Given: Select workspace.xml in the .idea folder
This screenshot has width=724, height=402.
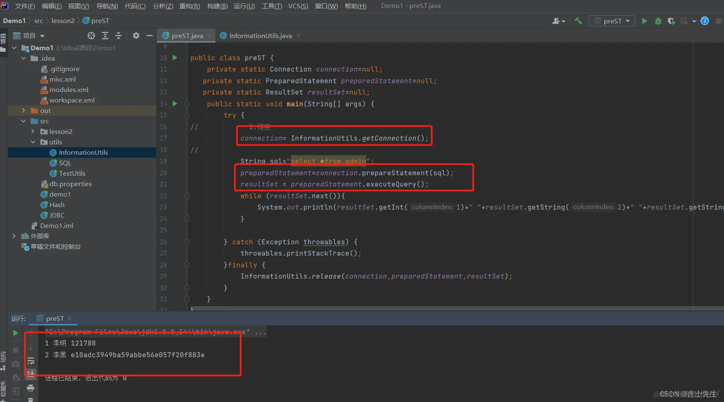Looking at the screenshot, I should [72, 100].
